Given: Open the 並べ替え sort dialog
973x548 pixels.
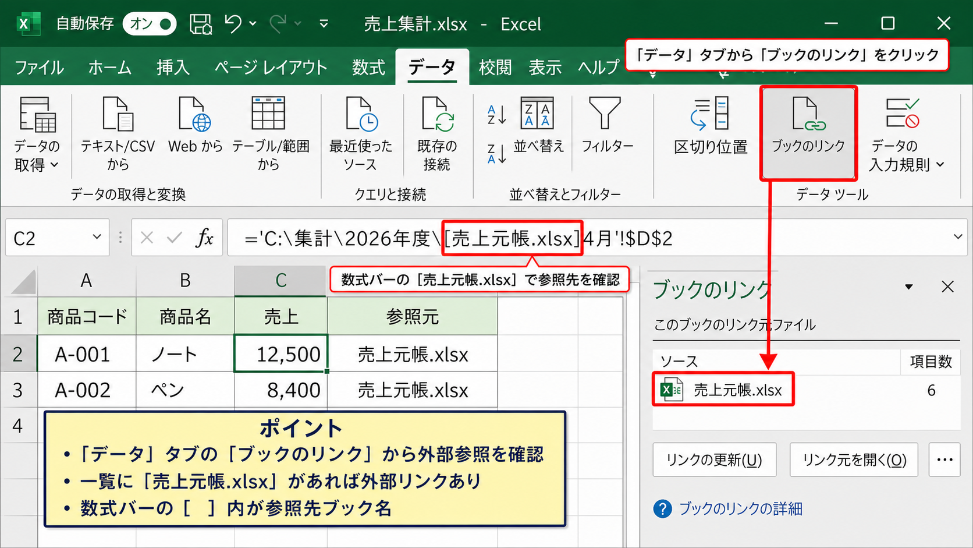Looking at the screenshot, I should [x=538, y=125].
